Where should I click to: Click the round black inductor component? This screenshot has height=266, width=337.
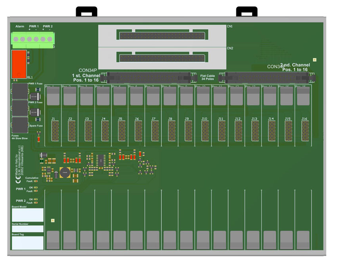click(65, 173)
